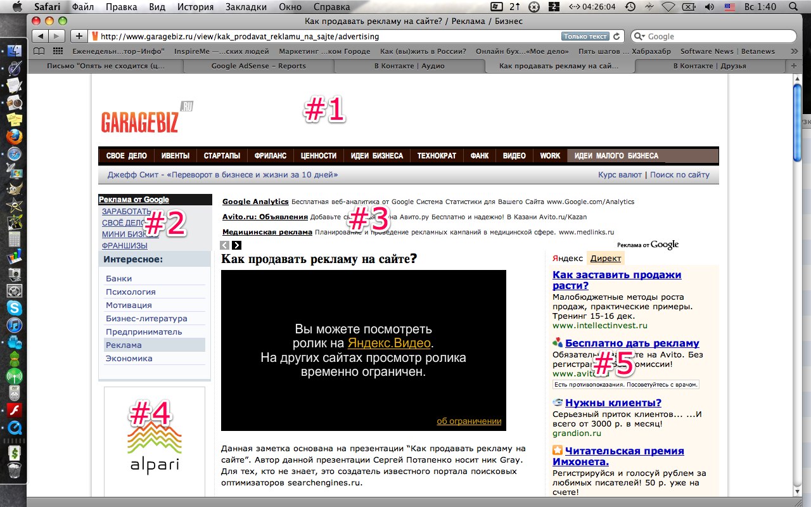Image resolution: width=811 pixels, height=507 pixels.
Task: Follow the "Яндекс.Видео" link in video
Action: pyautogui.click(x=389, y=343)
